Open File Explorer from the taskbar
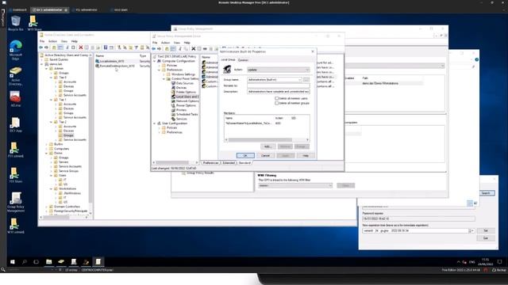 coord(49,262)
